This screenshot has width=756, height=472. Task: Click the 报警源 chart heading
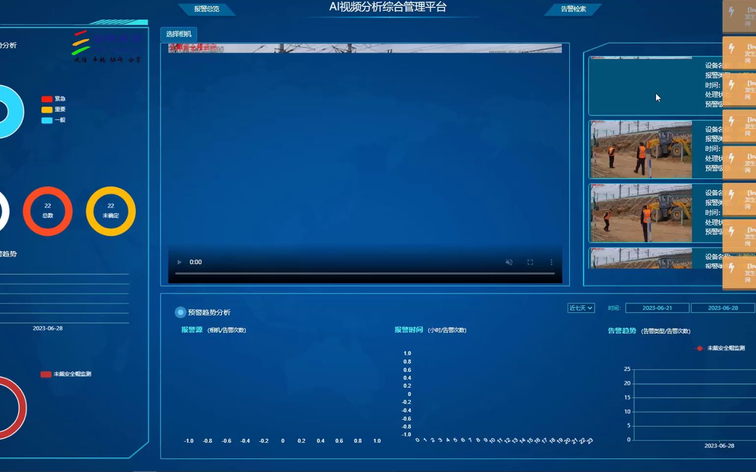[x=192, y=330]
